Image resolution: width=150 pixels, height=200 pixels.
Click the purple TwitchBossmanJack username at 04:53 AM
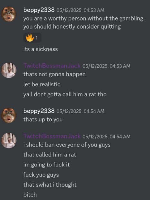click(52, 66)
